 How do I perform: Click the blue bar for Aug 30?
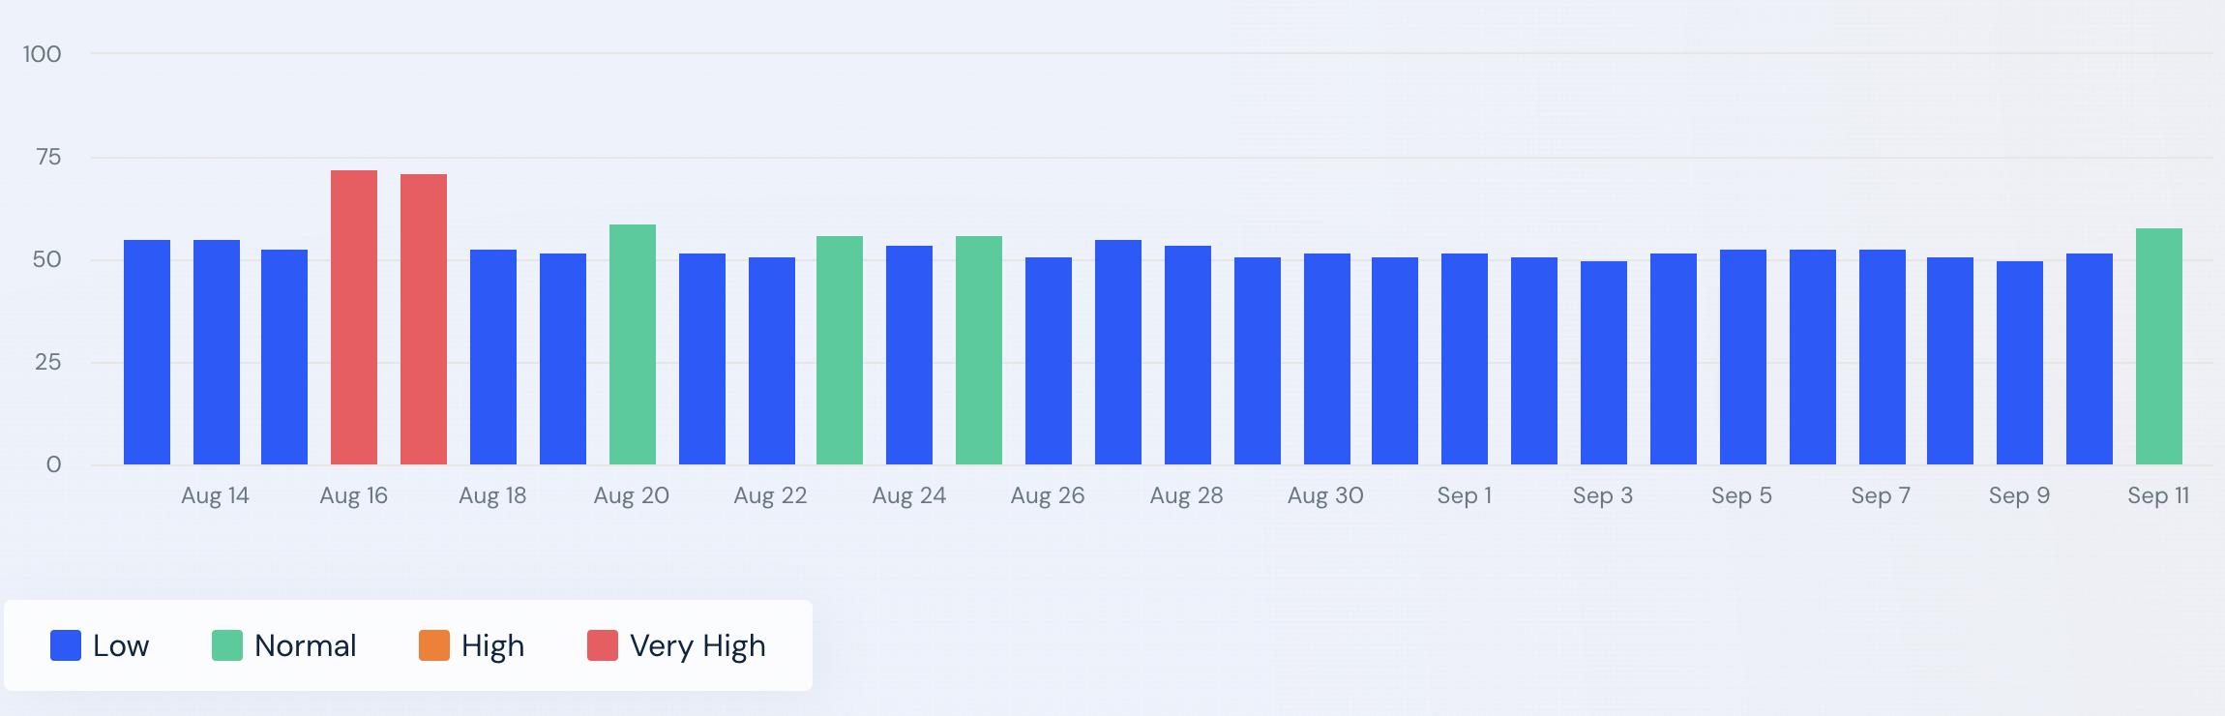[1327, 359]
